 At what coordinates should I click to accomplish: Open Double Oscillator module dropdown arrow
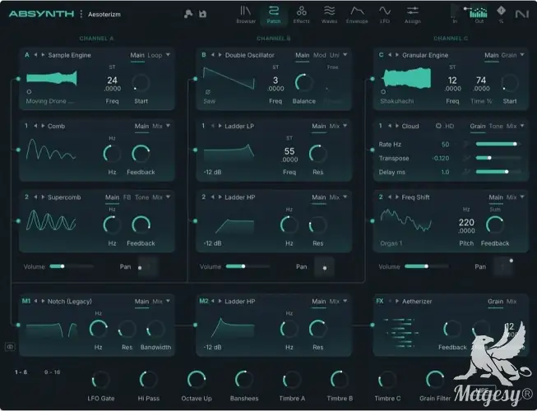pos(345,55)
